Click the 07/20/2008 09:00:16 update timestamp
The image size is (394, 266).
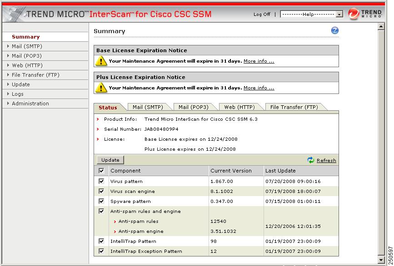point(293,182)
